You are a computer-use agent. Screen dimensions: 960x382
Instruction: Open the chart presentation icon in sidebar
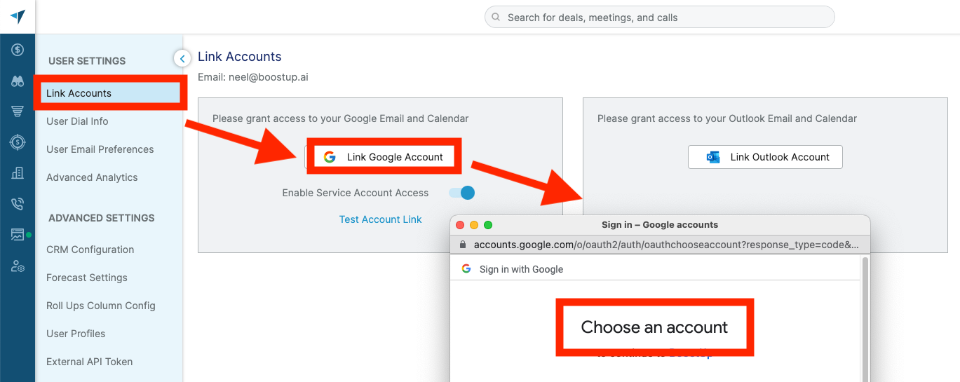coord(18,235)
